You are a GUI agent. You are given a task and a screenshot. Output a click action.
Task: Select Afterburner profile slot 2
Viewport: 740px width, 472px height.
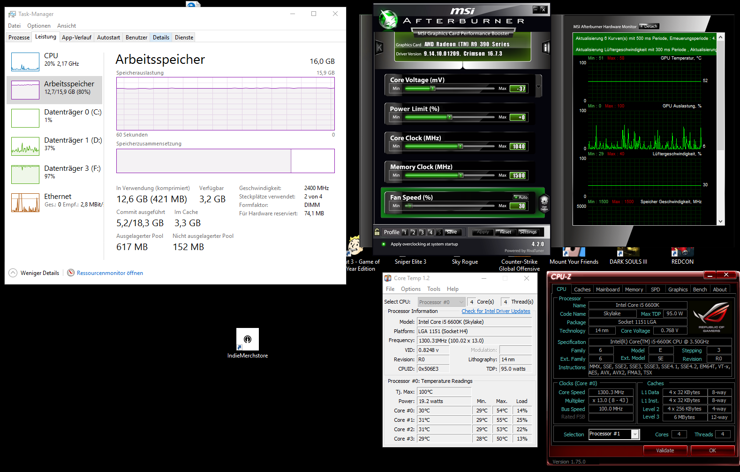tap(413, 232)
